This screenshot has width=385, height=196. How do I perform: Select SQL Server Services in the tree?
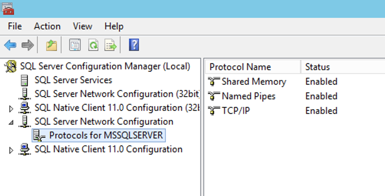(x=73, y=80)
